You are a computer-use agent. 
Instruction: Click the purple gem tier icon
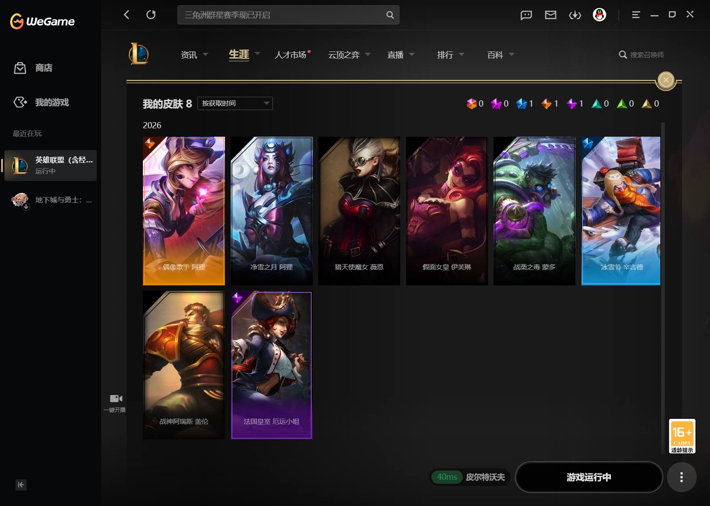tap(572, 103)
